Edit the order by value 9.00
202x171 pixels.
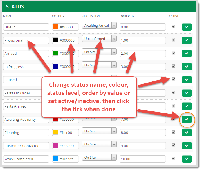(x=143, y=146)
